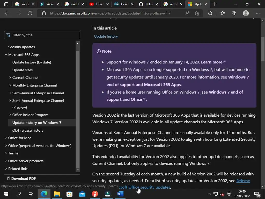Click Learn more link in Note
The image size is (265, 199).
coord(213,62)
